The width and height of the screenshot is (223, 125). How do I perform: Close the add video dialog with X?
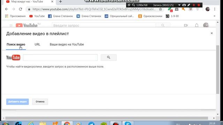[x=212, y=33]
